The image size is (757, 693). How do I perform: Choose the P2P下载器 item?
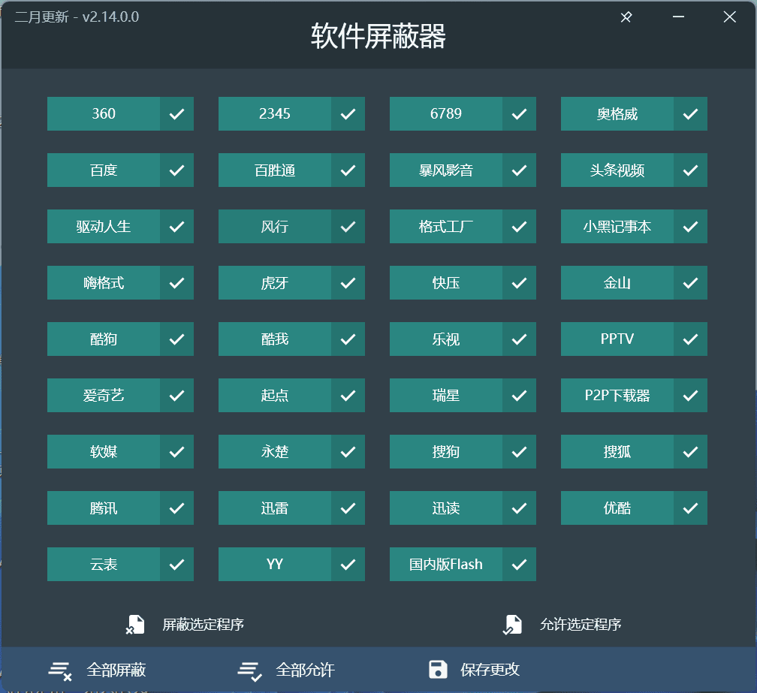[617, 396]
